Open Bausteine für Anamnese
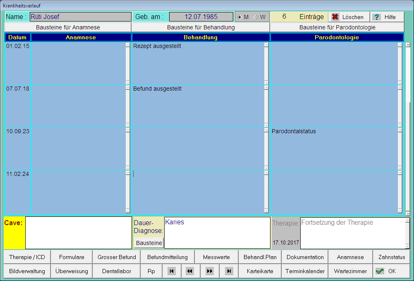 point(68,27)
